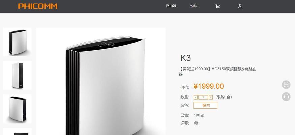Select the partially visible fourth thumbnail
The width and height of the screenshot is (295, 135).
pos(17,132)
